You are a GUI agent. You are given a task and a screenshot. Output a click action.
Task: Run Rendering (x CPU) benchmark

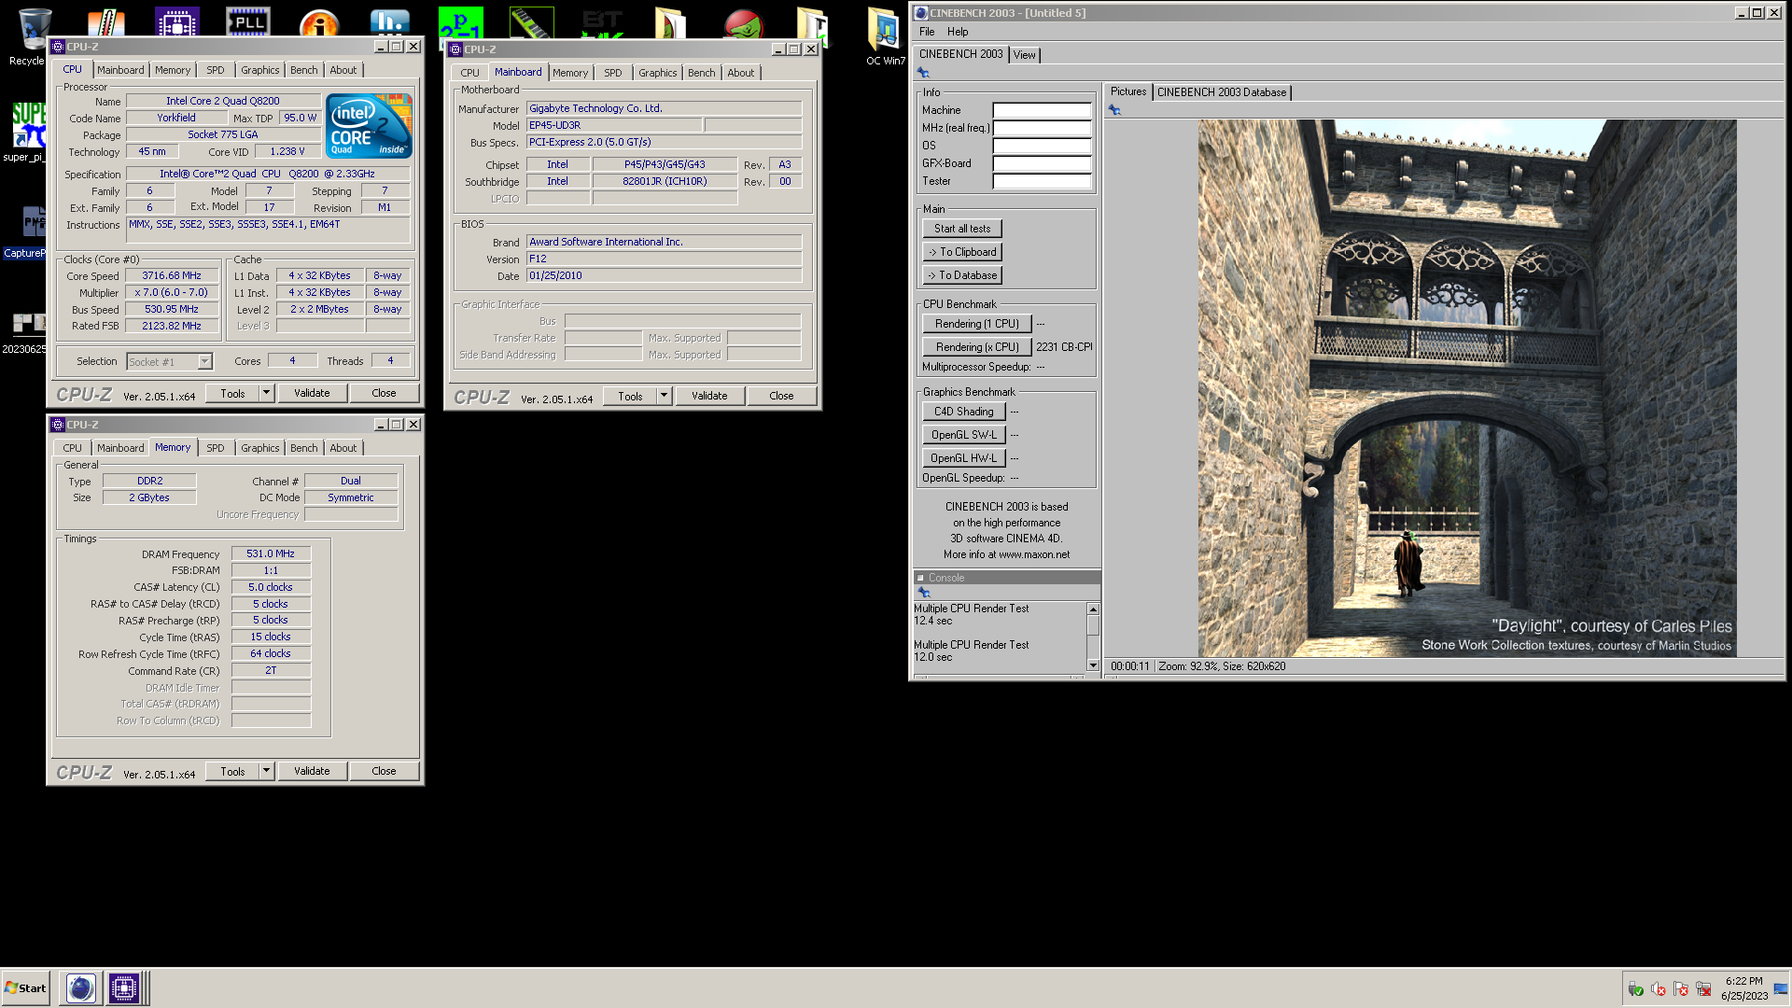[977, 347]
